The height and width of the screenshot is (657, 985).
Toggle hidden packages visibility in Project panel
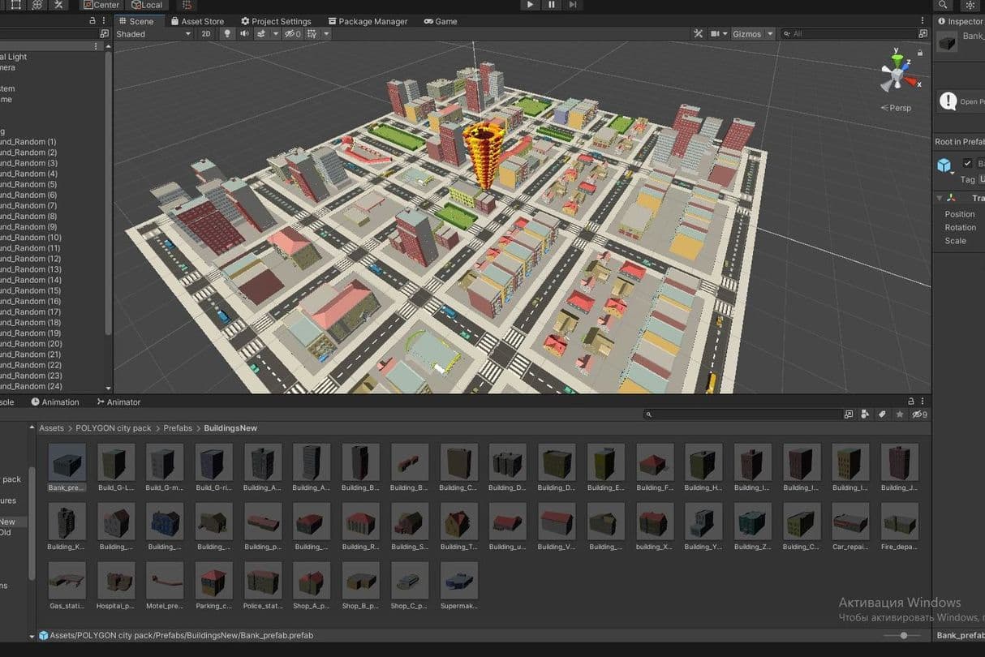click(918, 414)
